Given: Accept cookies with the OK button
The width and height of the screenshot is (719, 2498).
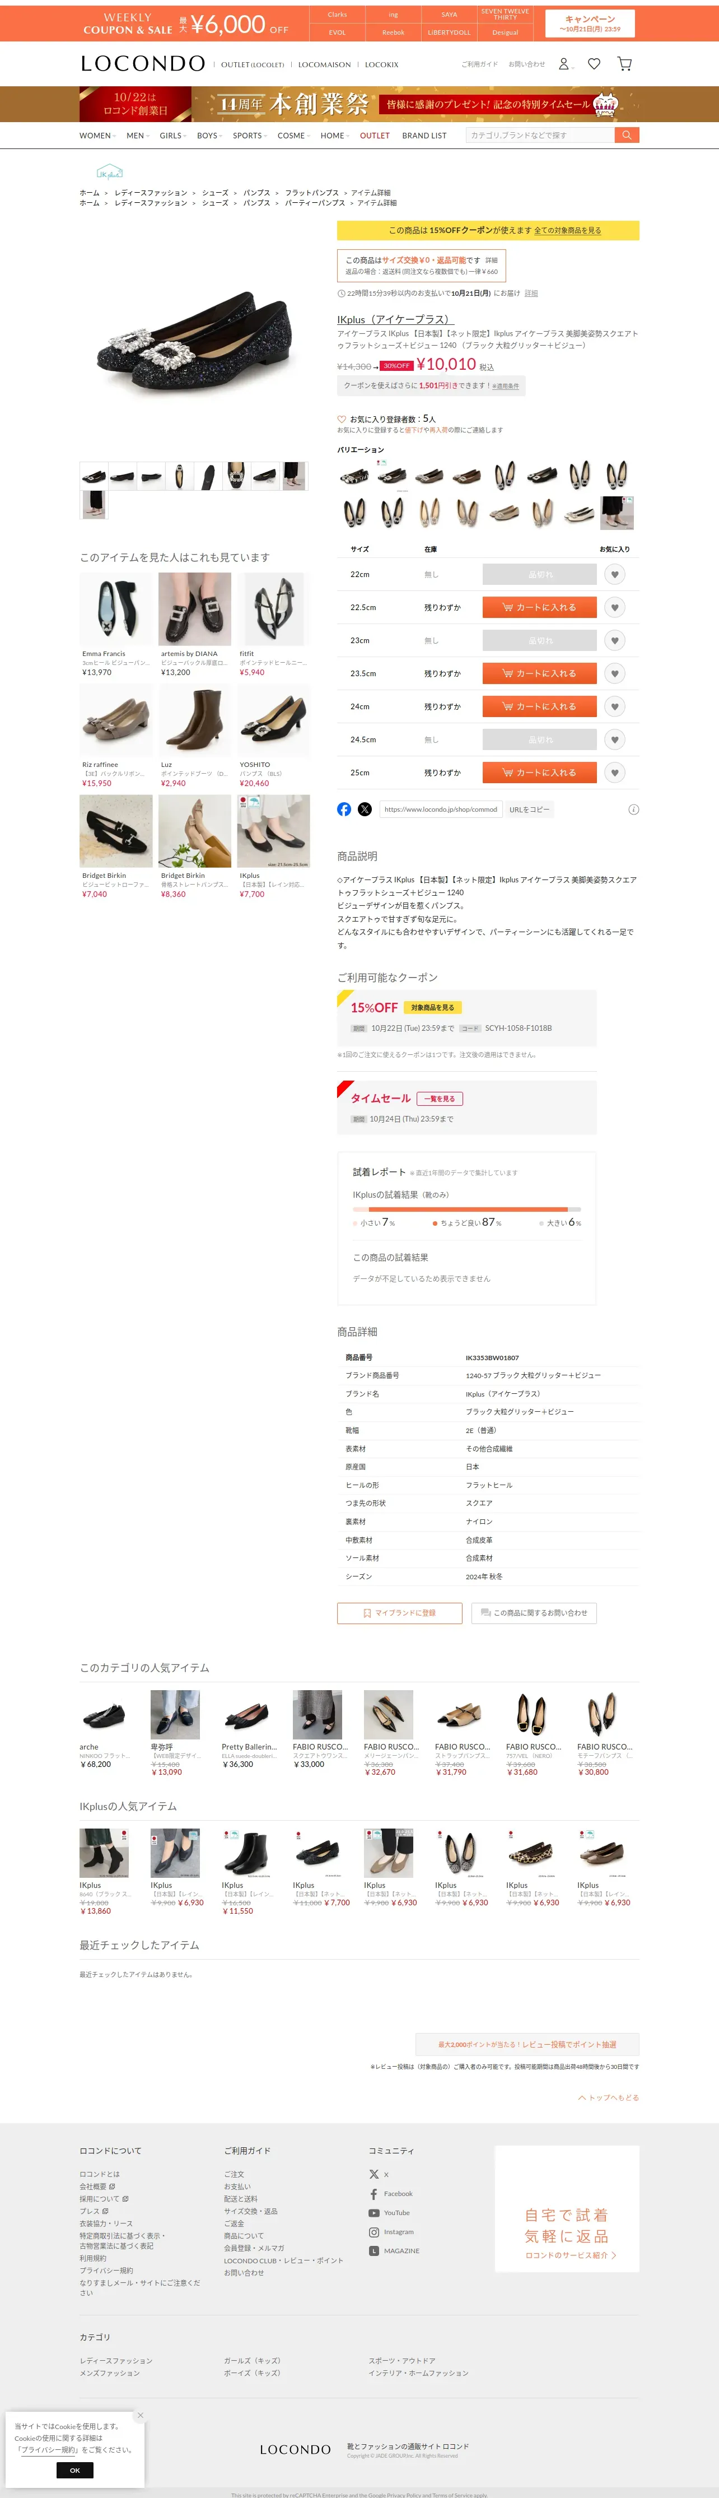Looking at the screenshot, I should pos(74,2470).
